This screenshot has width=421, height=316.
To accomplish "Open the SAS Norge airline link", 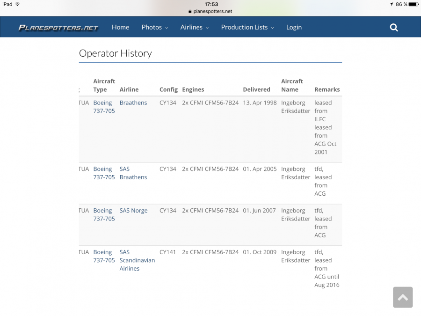I will pos(133,210).
